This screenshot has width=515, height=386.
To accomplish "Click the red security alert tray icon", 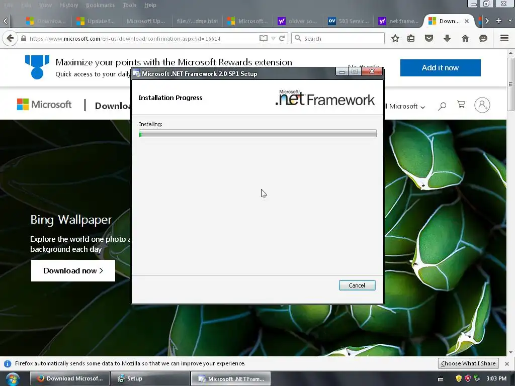I will [x=468, y=378].
